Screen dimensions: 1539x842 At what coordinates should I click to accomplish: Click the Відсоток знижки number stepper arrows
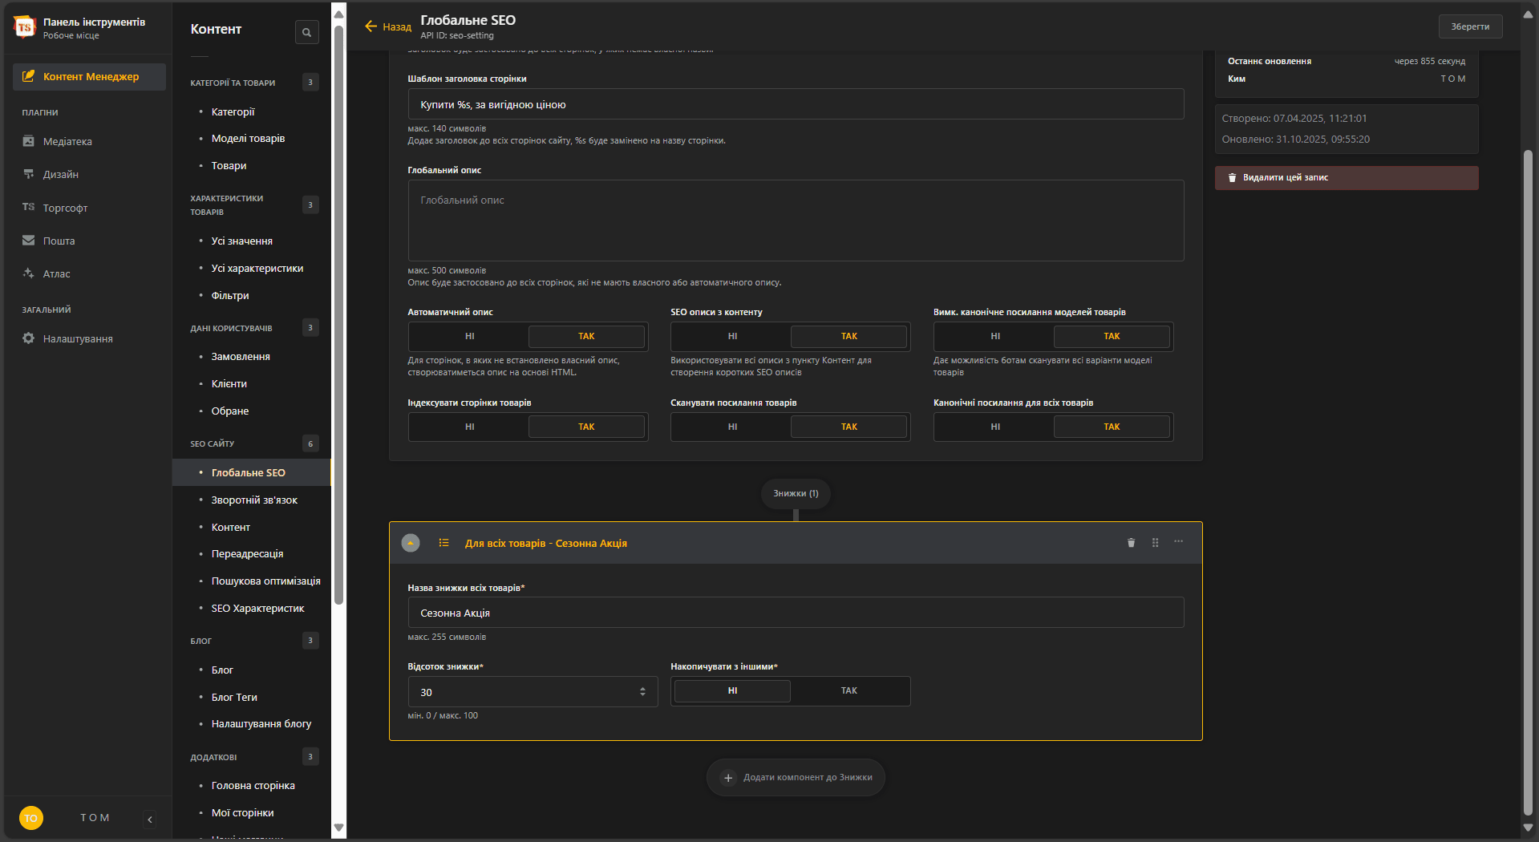[x=642, y=692]
